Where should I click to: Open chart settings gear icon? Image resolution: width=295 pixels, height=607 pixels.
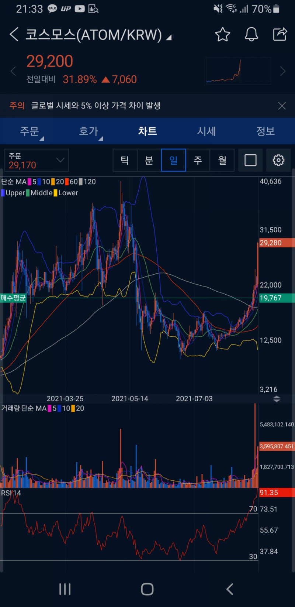(x=278, y=160)
